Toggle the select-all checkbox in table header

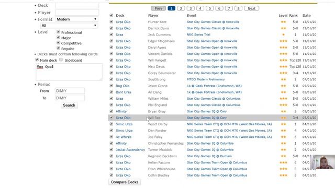111,15
